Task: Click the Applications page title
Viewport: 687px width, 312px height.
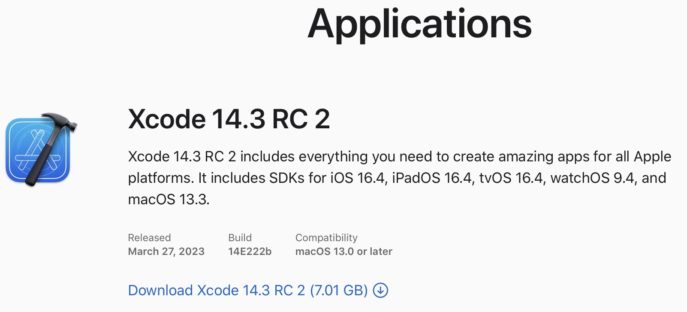Action: tap(419, 24)
